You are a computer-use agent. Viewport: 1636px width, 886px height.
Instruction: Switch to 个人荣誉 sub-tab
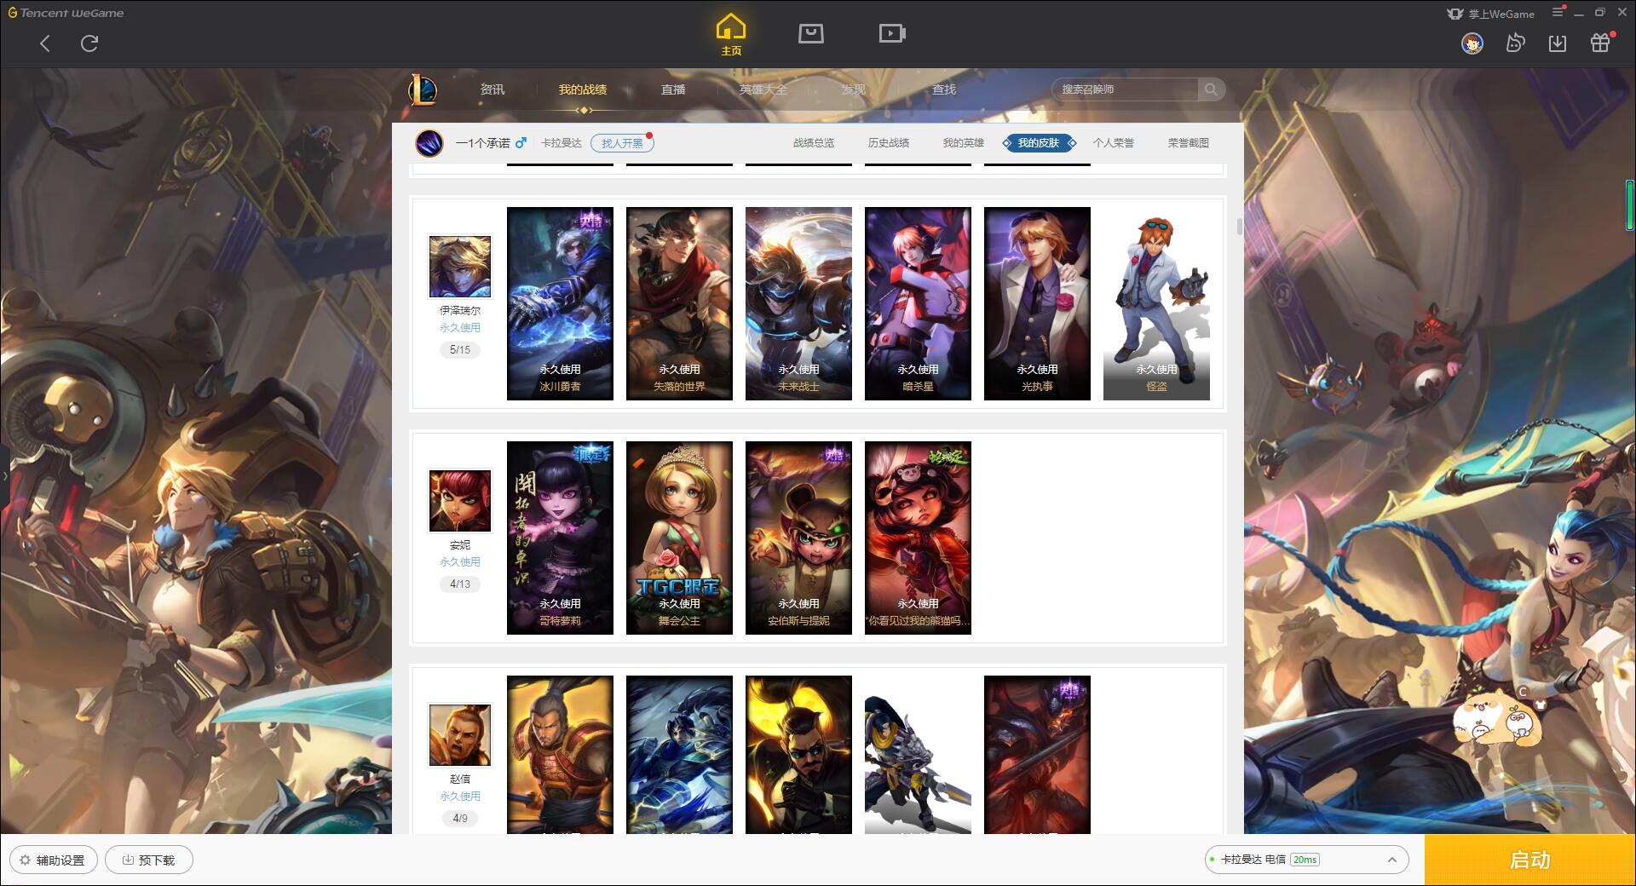pyautogui.click(x=1114, y=143)
